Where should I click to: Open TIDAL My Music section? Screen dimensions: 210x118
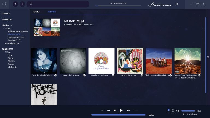tap(12, 67)
